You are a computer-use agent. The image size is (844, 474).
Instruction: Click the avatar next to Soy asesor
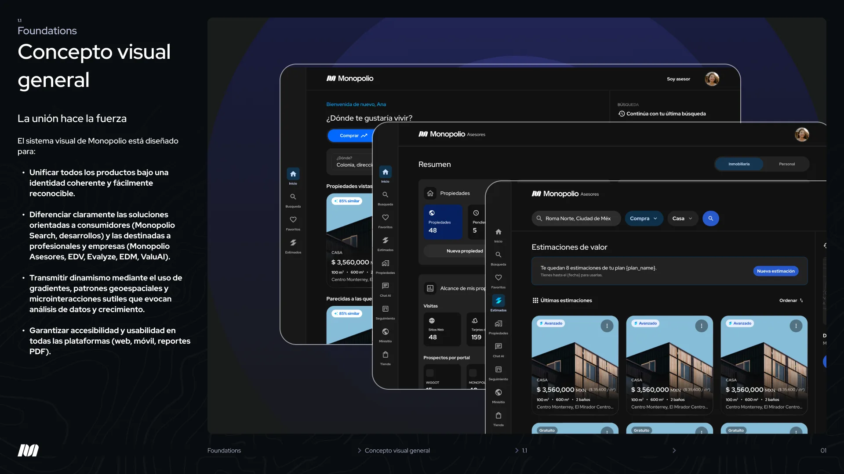point(712,79)
